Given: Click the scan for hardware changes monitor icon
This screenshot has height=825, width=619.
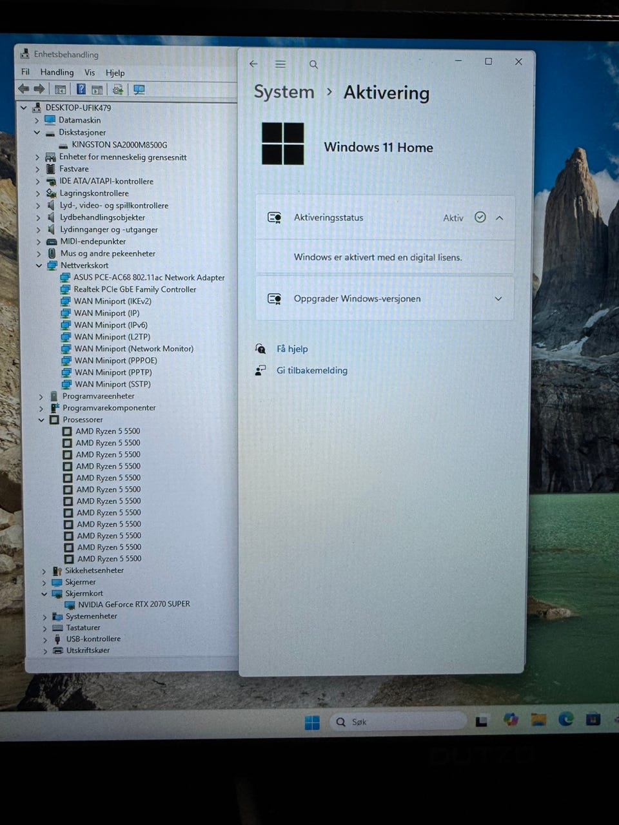Looking at the screenshot, I should (x=139, y=90).
